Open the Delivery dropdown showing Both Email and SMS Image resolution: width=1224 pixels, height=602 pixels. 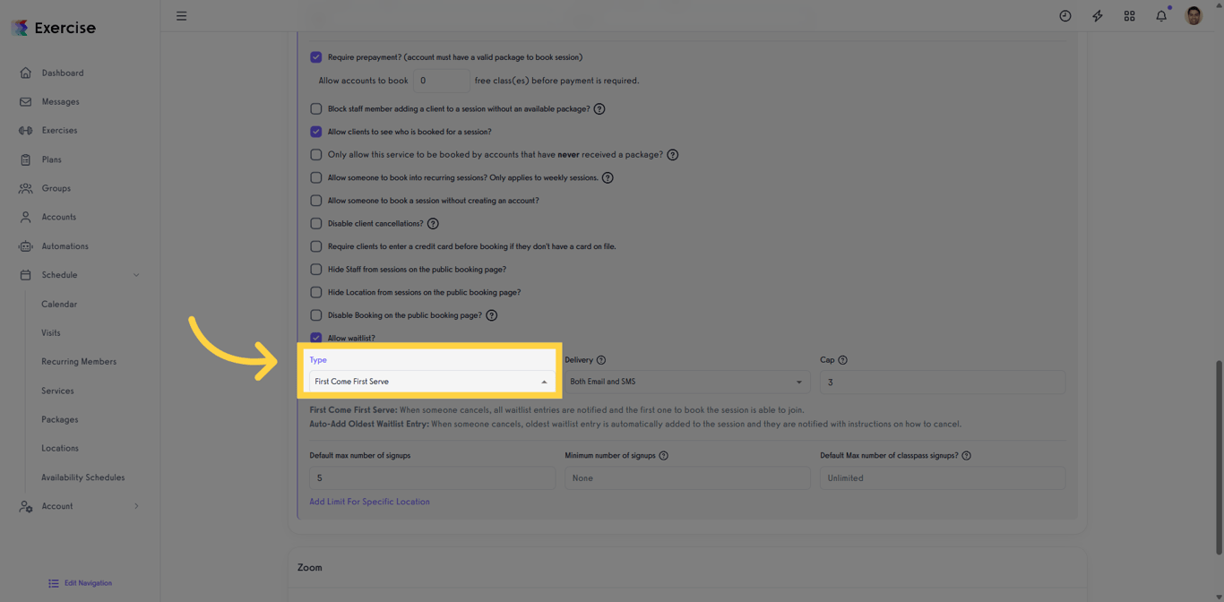(x=686, y=381)
